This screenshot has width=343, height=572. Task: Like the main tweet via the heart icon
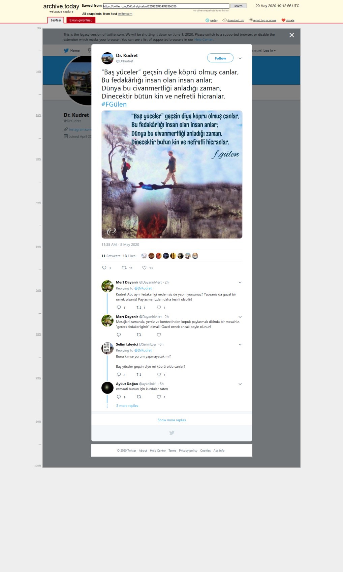click(144, 268)
